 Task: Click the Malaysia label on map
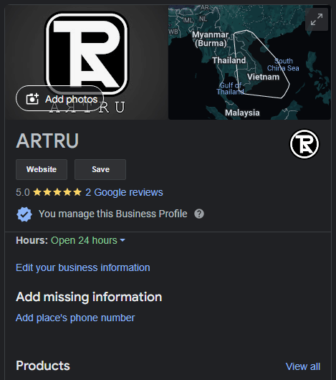coord(242,113)
